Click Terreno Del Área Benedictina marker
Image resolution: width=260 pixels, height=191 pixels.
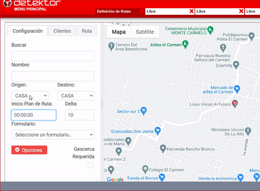coord(111,46)
